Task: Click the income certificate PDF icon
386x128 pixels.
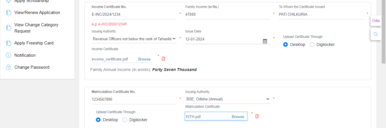Action: click(x=163, y=59)
